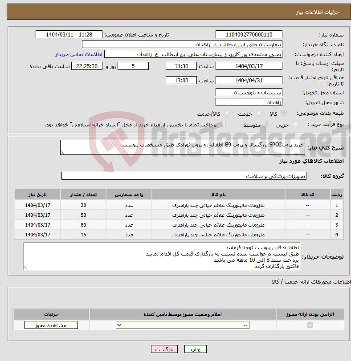Click the buyer name field بیمارستان علی ابن ابیطالب
This screenshot has width=351, height=361.
coord(182,45)
